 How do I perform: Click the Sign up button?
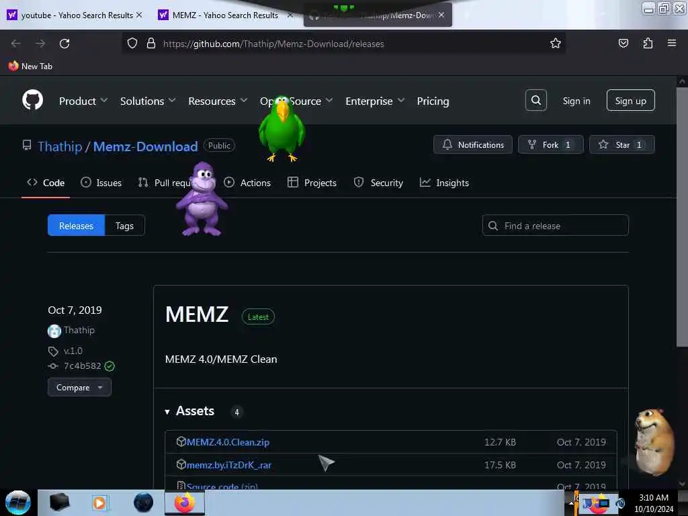(x=630, y=101)
